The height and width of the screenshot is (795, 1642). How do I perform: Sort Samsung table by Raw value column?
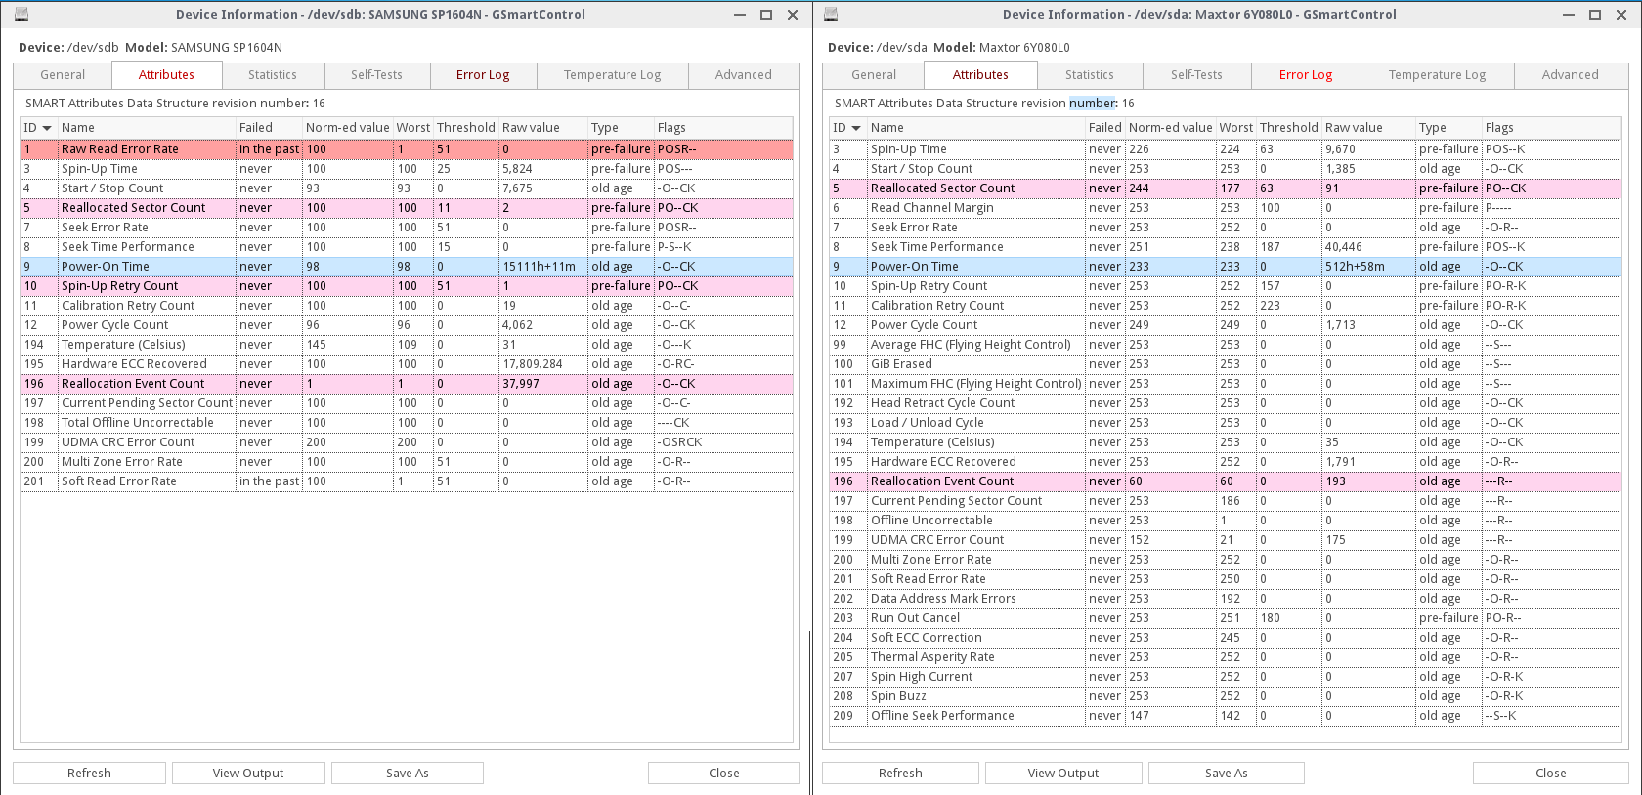(531, 128)
